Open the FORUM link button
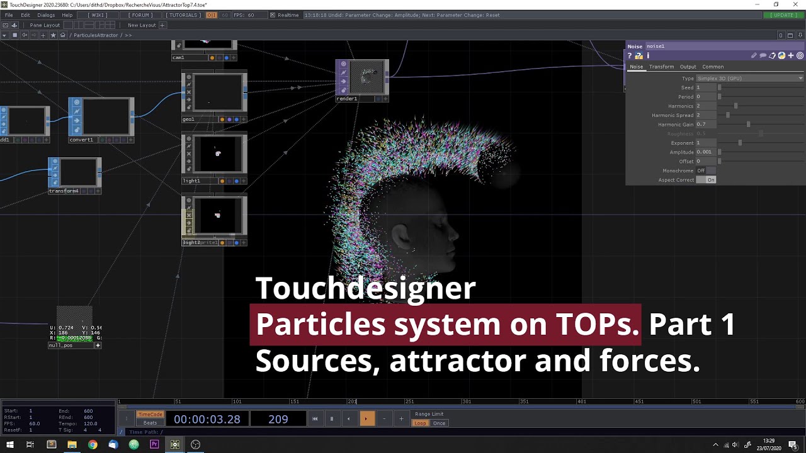The width and height of the screenshot is (806, 453). pyautogui.click(x=140, y=15)
